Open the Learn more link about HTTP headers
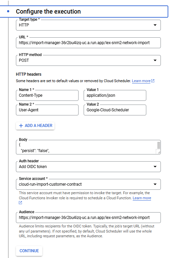 [x=141, y=81]
